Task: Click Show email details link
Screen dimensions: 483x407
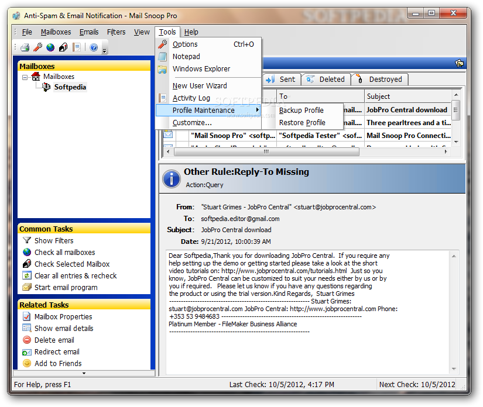Action: pyautogui.click(x=64, y=328)
